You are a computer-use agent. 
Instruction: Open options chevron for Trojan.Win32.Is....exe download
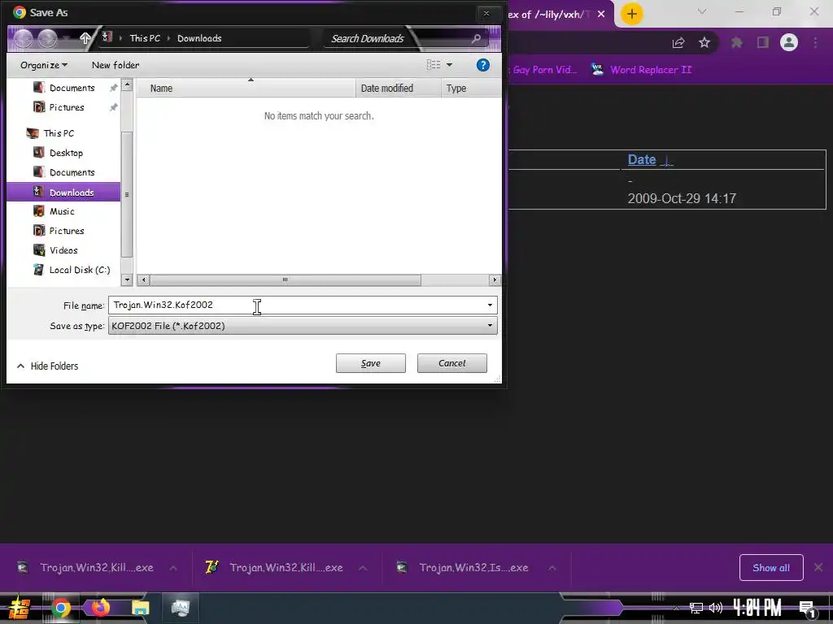pos(552,568)
